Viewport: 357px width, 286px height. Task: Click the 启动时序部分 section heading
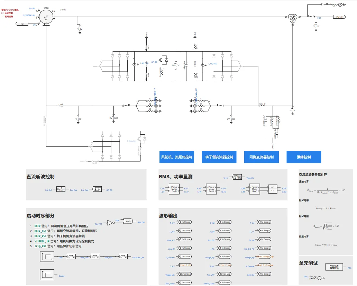tap(40, 216)
